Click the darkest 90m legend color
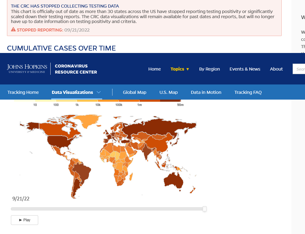 (x=170, y=101)
